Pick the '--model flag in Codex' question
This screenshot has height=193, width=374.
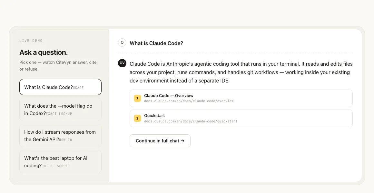point(60,109)
